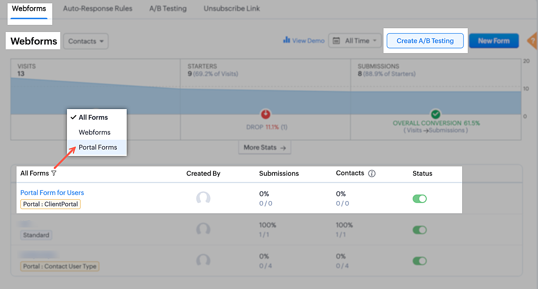
Task: Click the green overall conversion checkmark icon
Action: [x=436, y=114]
